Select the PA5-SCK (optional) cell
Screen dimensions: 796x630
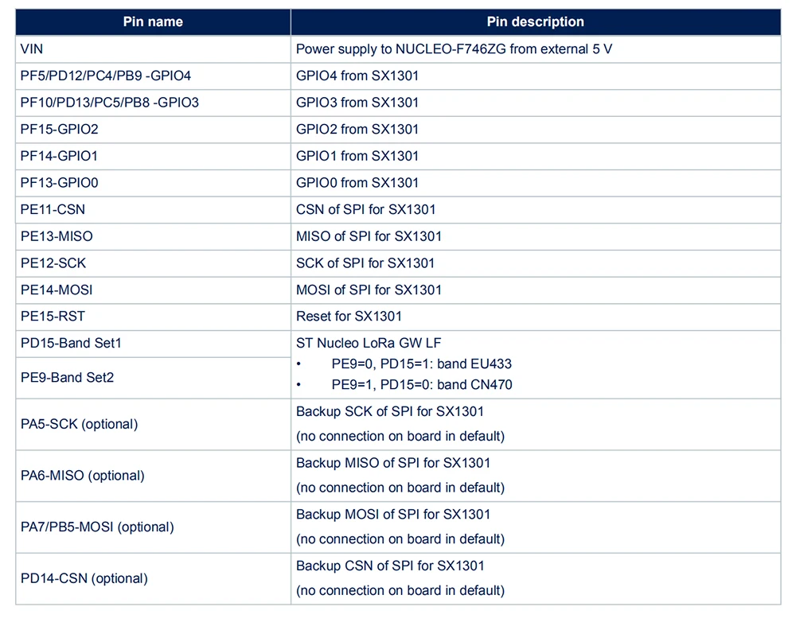(x=79, y=424)
